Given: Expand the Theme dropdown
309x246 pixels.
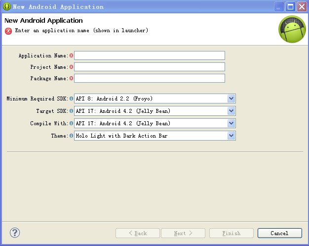Looking at the screenshot, I should coord(231,136).
